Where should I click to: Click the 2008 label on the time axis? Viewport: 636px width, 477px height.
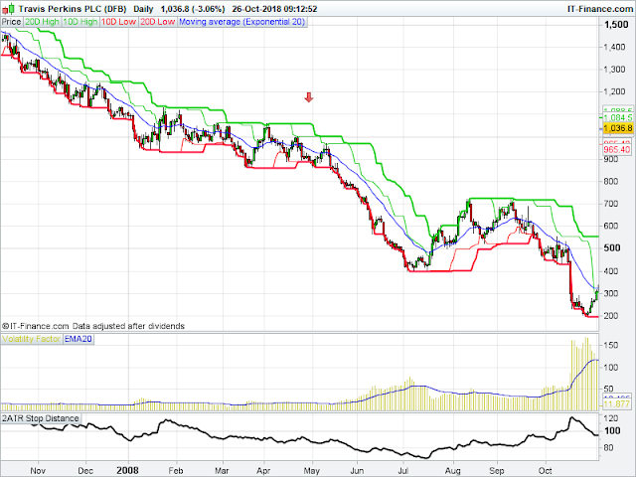click(127, 470)
